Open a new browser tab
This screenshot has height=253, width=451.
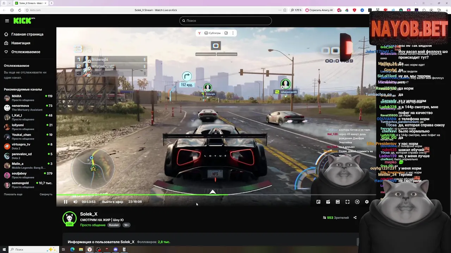(x=51, y=3)
